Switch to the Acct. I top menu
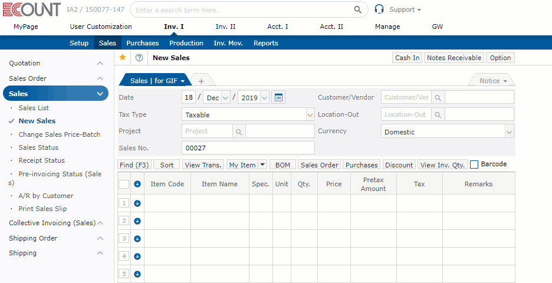 coord(278,27)
